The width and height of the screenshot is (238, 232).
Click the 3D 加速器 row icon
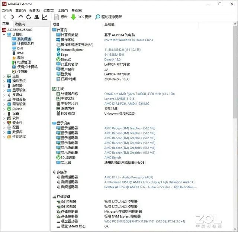point(58,157)
